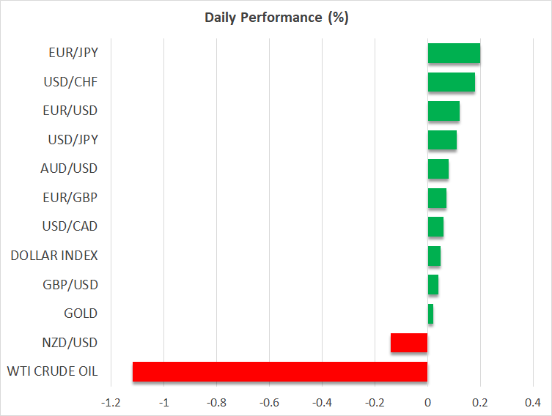Select the AUD/USD green bar
552x416 pixels.
438,168
